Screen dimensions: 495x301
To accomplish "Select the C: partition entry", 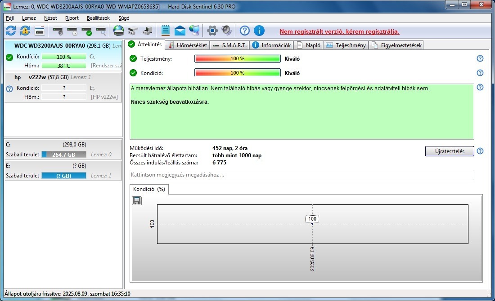I will point(63,150).
